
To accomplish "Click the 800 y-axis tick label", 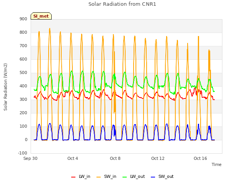I will (x=23, y=33).
